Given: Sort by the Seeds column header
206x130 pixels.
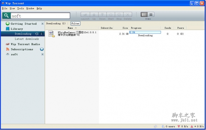Looking at the screenshot, I should click(168, 28).
